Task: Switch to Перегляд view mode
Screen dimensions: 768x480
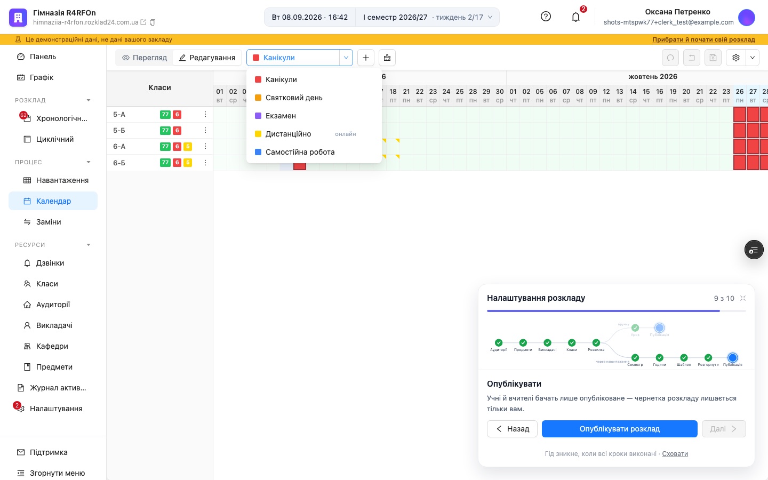Action: tap(145, 58)
